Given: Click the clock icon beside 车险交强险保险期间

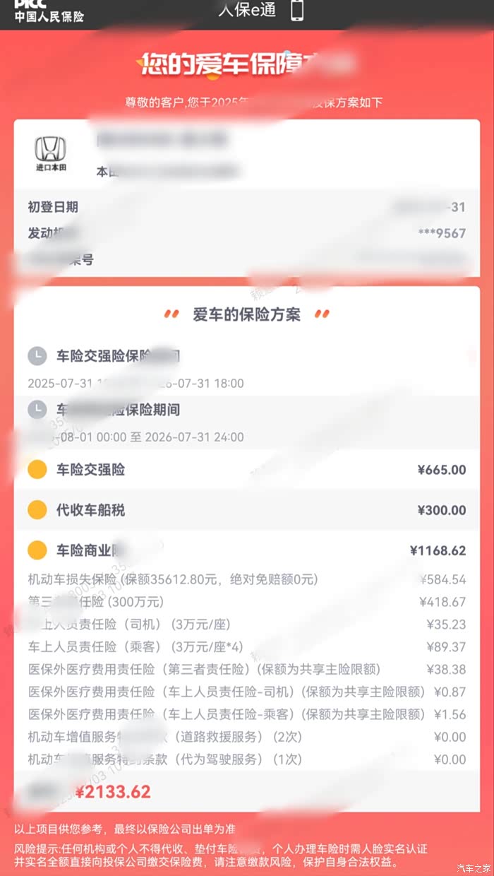Looking at the screenshot, I should [37, 356].
